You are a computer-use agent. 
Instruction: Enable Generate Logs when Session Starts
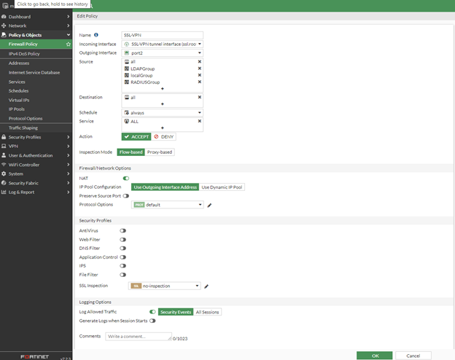[x=153, y=321]
